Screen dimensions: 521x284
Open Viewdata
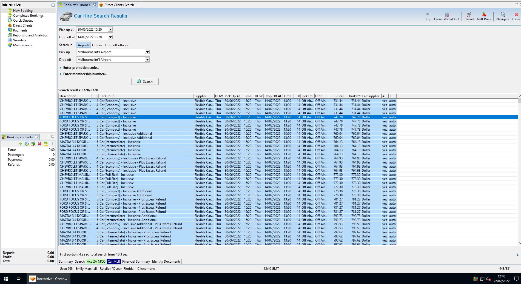20,40
